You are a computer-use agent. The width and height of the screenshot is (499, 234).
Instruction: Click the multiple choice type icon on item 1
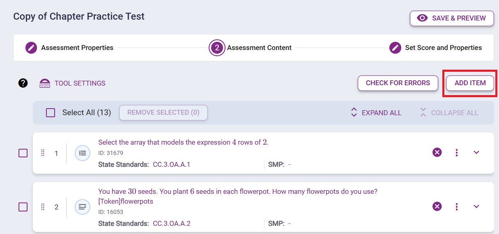(82, 153)
